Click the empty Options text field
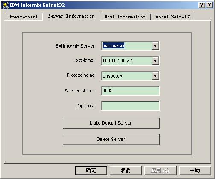Viewport: 215px width, 179px height. (x=130, y=106)
